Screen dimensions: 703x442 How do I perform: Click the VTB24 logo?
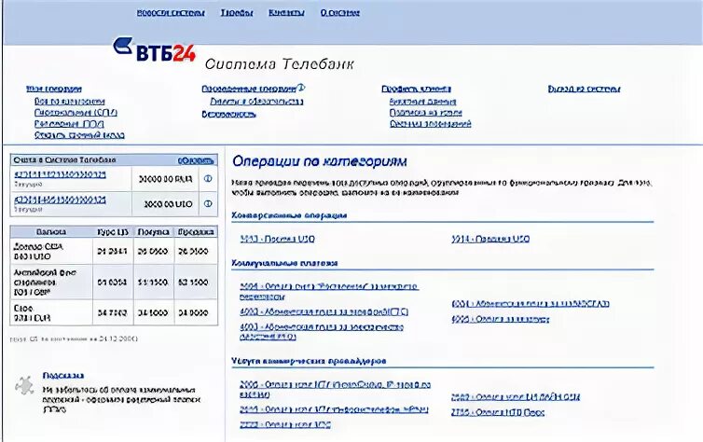154,49
